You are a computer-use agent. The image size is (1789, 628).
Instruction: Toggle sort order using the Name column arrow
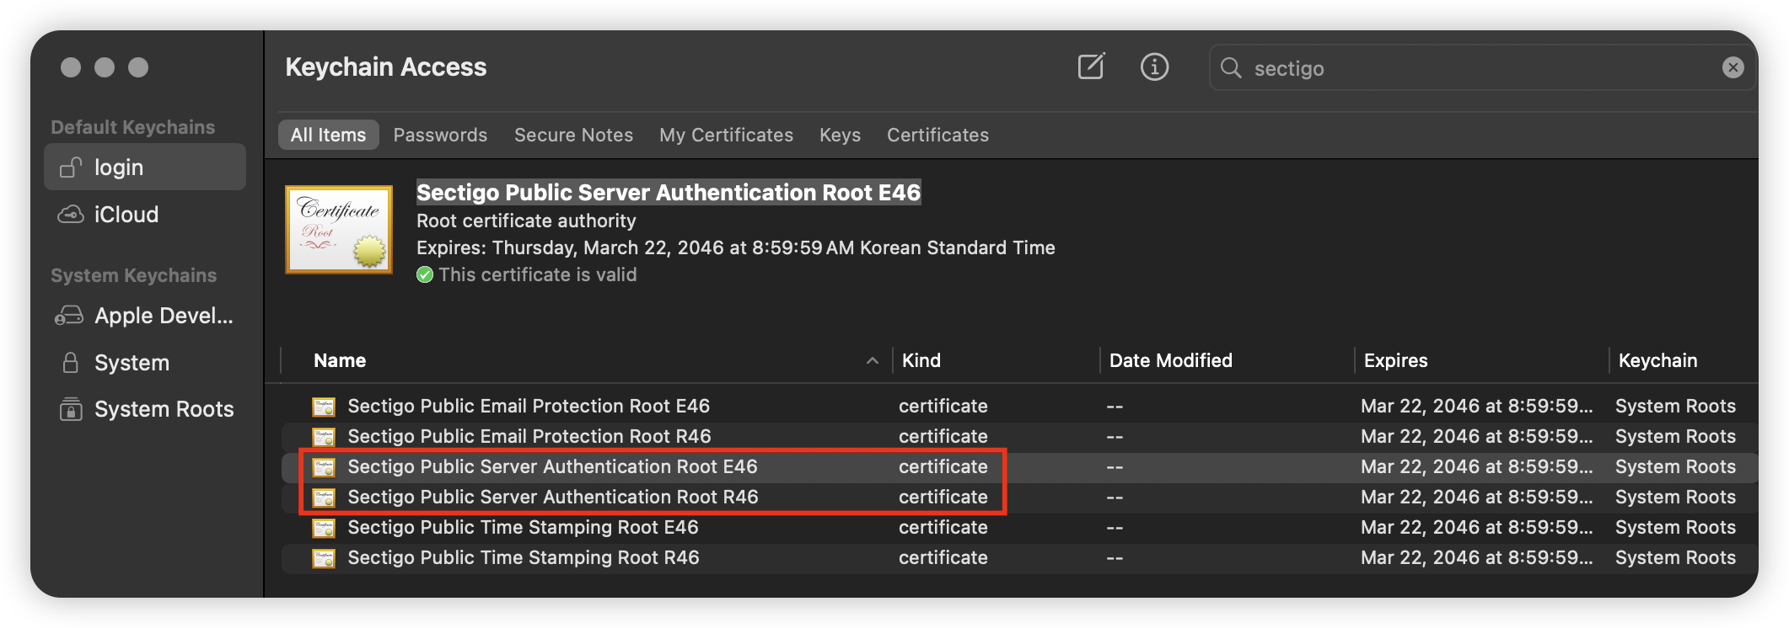(872, 361)
